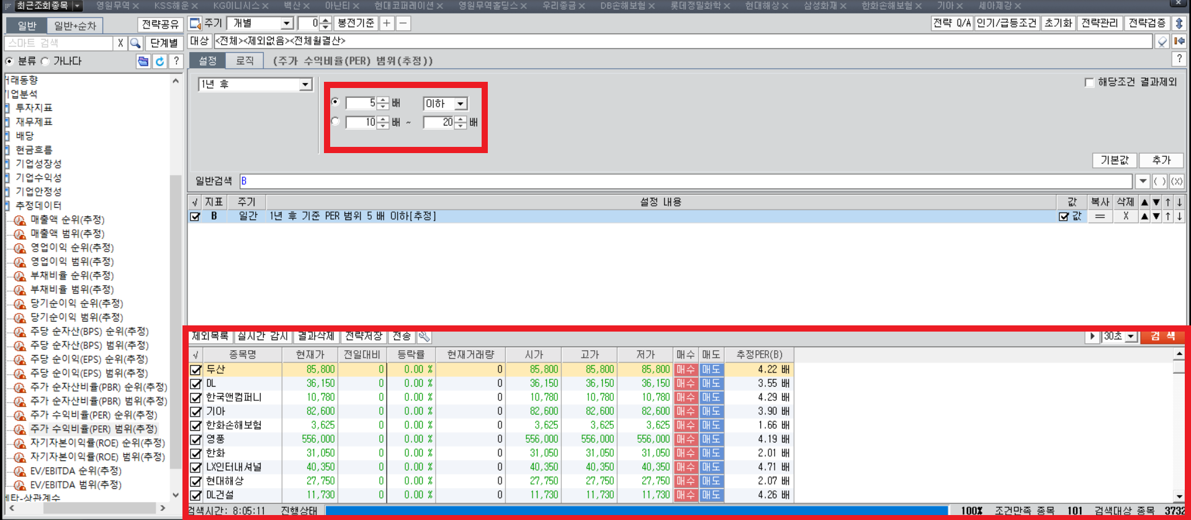Viewport: 1191px width, 520px height.
Task: Select 주가 수익비율(PER) 순위(추정) tree item
Action: (x=94, y=415)
